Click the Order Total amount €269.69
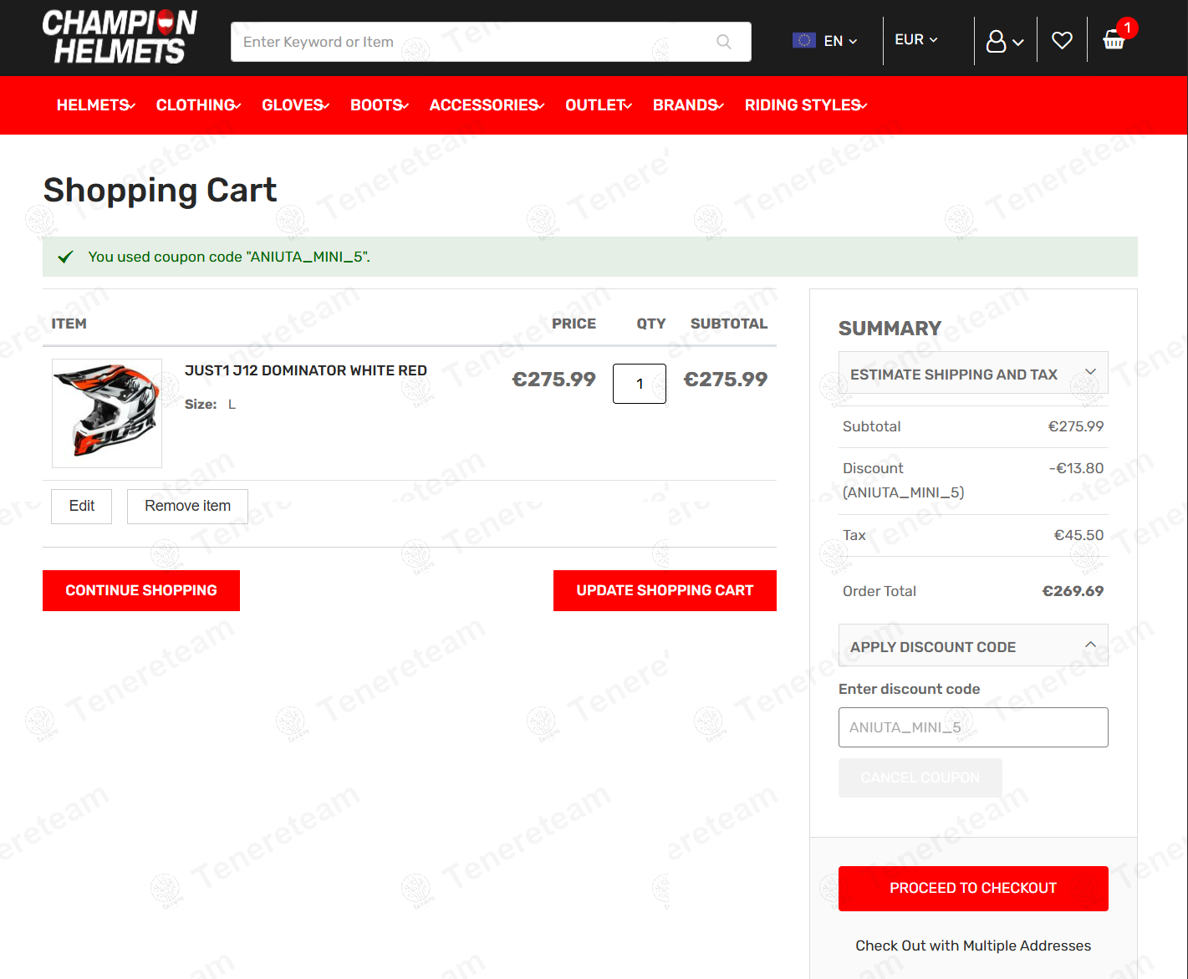Image resolution: width=1188 pixels, height=979 pixels. point(1073,591)
